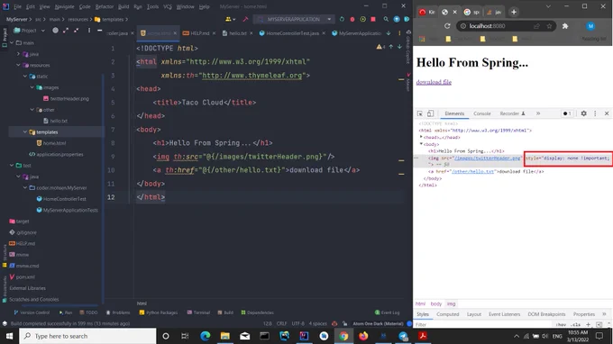
Task: Click the DevTools inspect element picker icon
Action: point(420,113)
